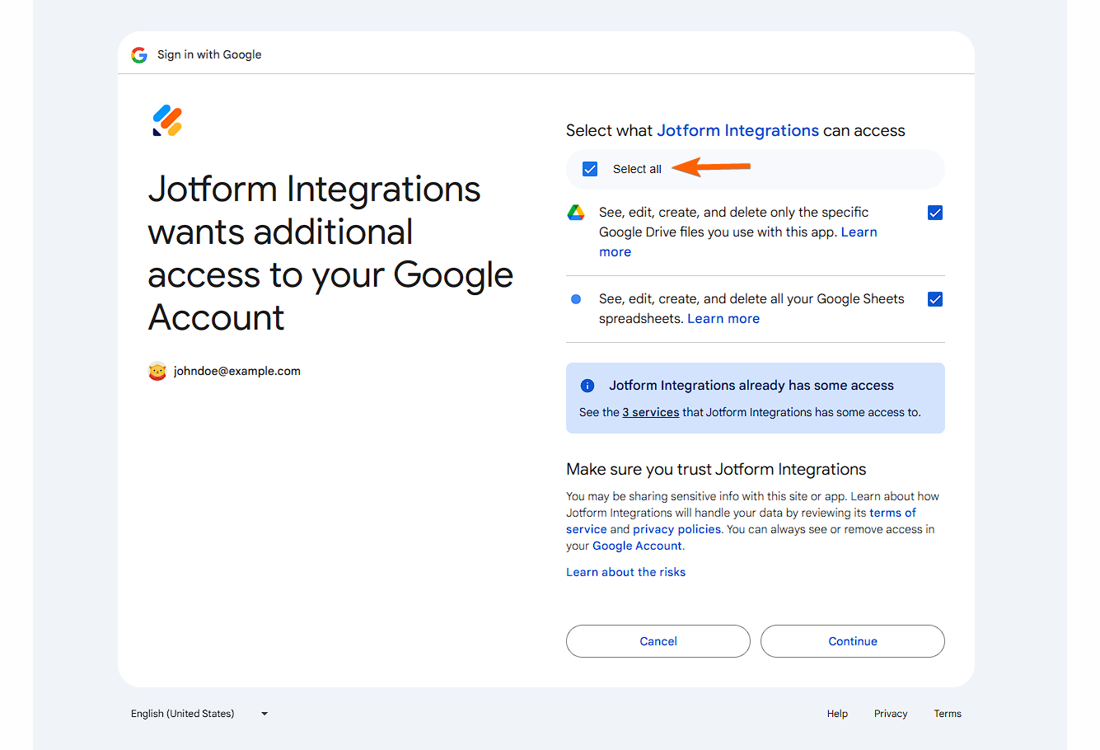Image resolution: width=1100 pixels, height=750 pixels.
Task: Click the Jotform Integrations logo
Action: (167, 120)
